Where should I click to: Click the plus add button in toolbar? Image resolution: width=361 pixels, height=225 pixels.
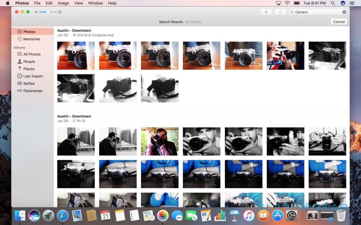(266, 12)
